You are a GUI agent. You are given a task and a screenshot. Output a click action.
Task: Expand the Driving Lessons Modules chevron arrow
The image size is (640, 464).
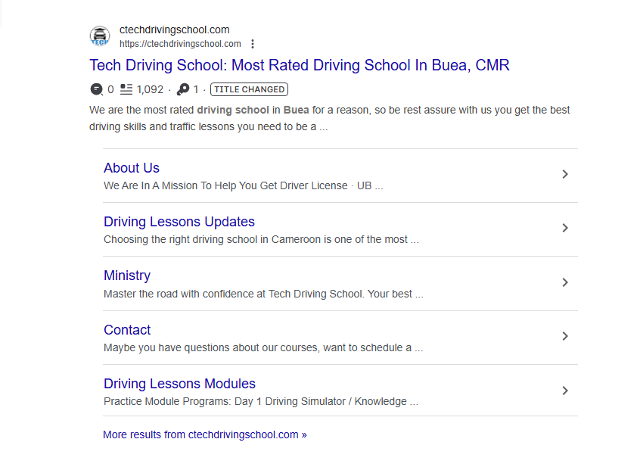pyautogui.click(x=565, y=391)
